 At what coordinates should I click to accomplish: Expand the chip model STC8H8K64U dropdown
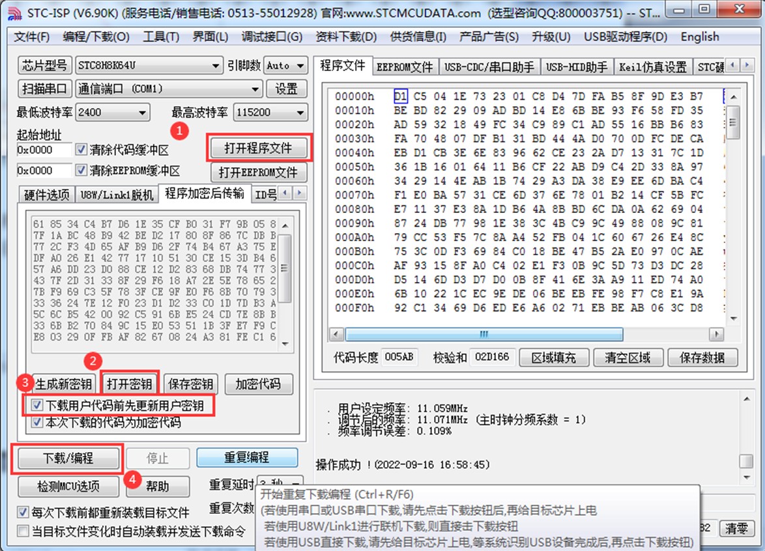215,65
